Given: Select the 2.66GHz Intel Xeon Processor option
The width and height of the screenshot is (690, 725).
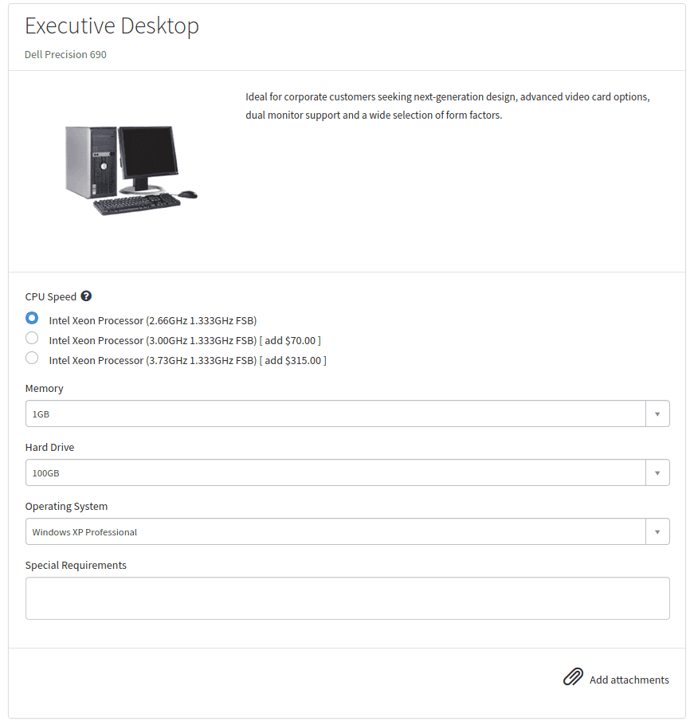Looking at the screenshot, I should tap(31, 317).
